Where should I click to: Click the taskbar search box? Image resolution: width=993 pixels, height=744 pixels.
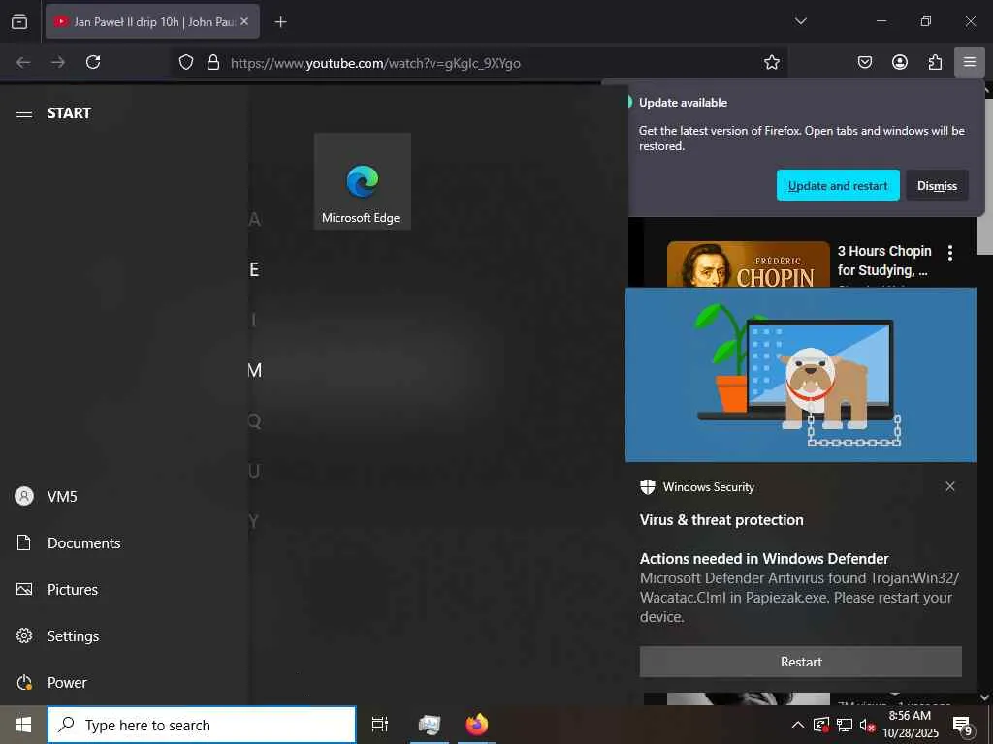202,725
